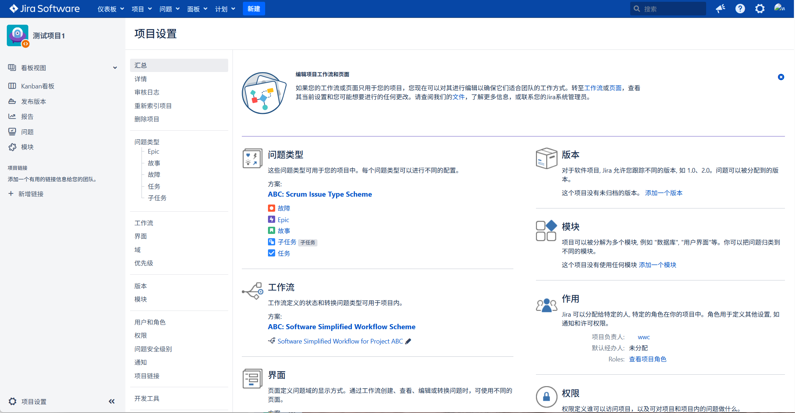Click the 测试项目1 project avatar
The image size is (795, 413).
tap(18, 35)
